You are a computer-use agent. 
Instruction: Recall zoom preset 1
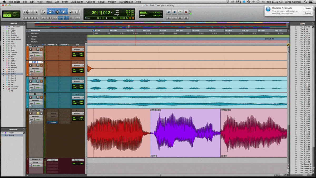(x=24, y=18)
